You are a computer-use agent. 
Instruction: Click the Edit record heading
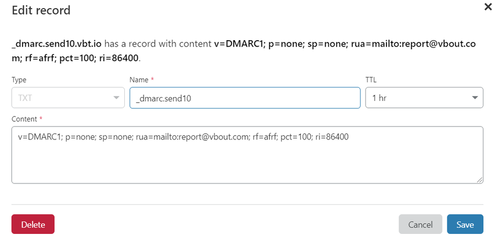[x=41, y=10]
